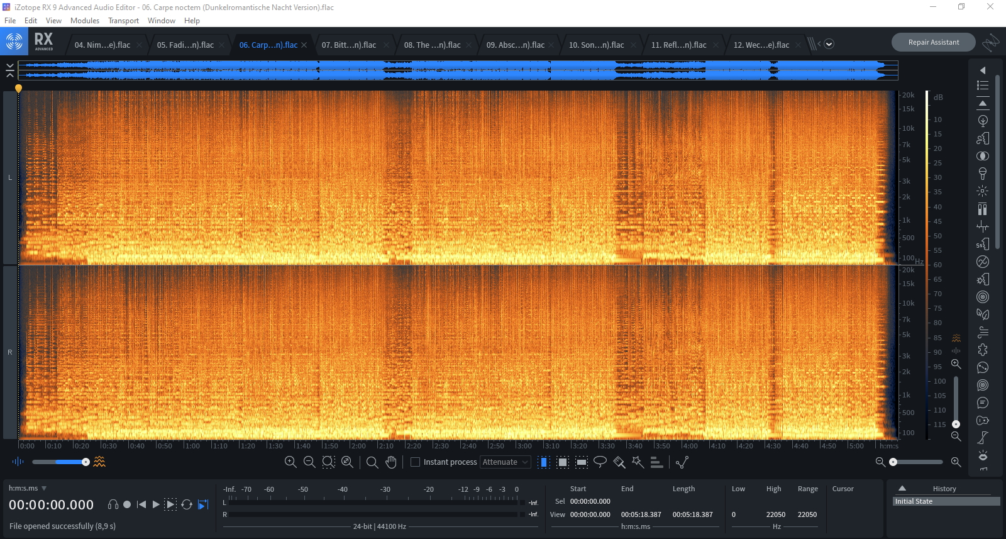Toggle the playhead follows playback button
The height and width of the screenshot is (539, 1006).
(x=203, y=504)
